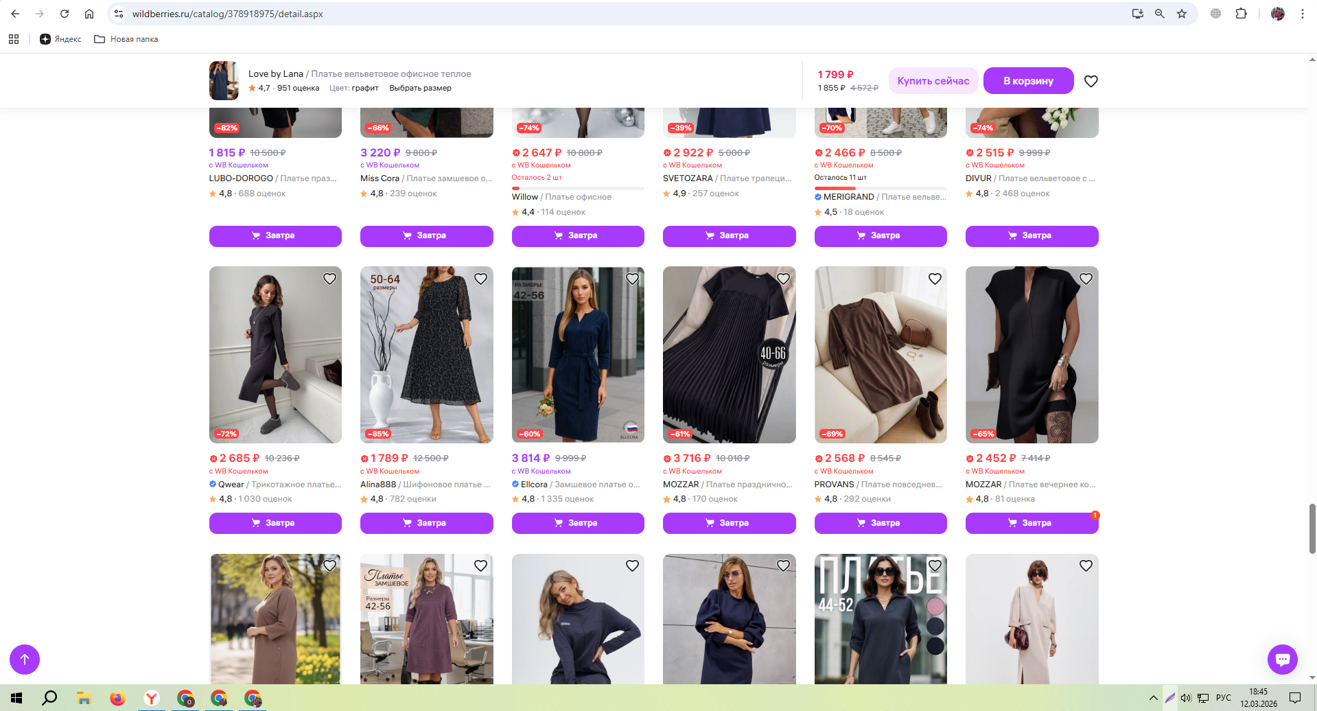Image resolution: width=1317 pixels, height=711 pixels.
Task: Favorite the MOZZAR evening dress card
Action: pos(1086,279)
